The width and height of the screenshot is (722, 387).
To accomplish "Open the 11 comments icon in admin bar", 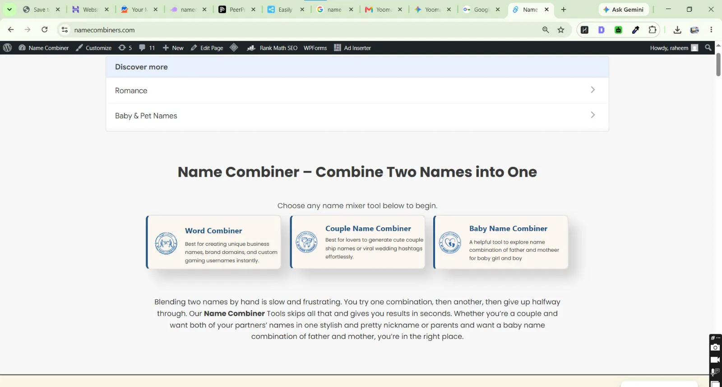I will point(147,48).
